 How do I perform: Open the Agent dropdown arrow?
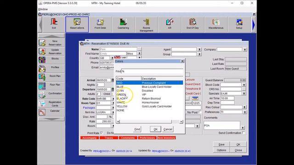(x=199, y=49)
